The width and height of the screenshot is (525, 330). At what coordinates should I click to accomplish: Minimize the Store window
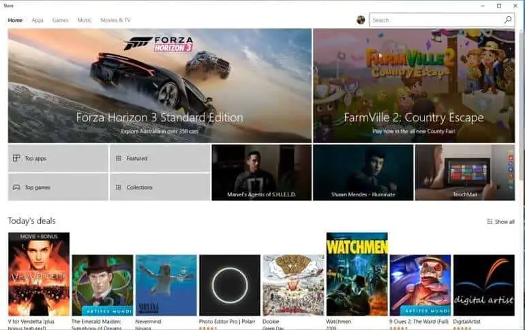pyautogui.click(x=483, y=5)
